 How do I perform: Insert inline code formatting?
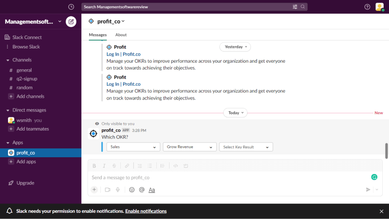[176, 166]
